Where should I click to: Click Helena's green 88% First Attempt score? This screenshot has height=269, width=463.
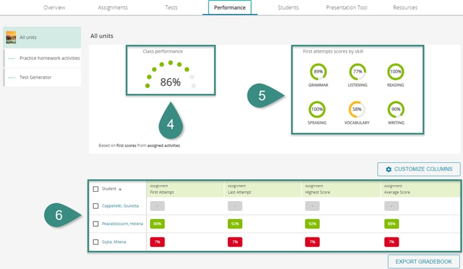pos(157,223)
